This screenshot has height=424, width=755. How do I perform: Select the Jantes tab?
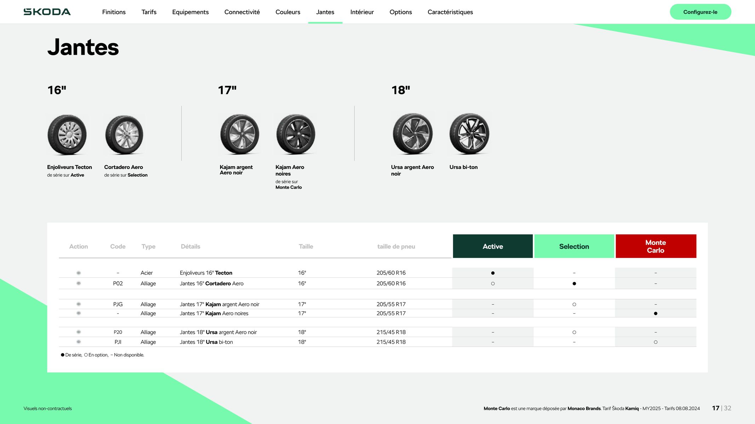pyautogui.click(x=325, y=12)
